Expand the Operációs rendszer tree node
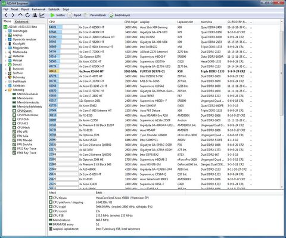The height and width of the screenshot is (238, 286). pos(5,39)
